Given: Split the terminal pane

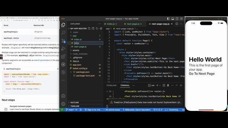Looking at the screenshot, I should (164, 85).
